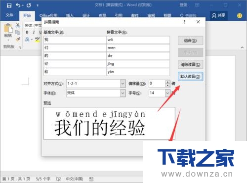Save the document with the floppy icon
This screenshot has height=183, width=247.
pyautogui.click(x=9, y=5)
